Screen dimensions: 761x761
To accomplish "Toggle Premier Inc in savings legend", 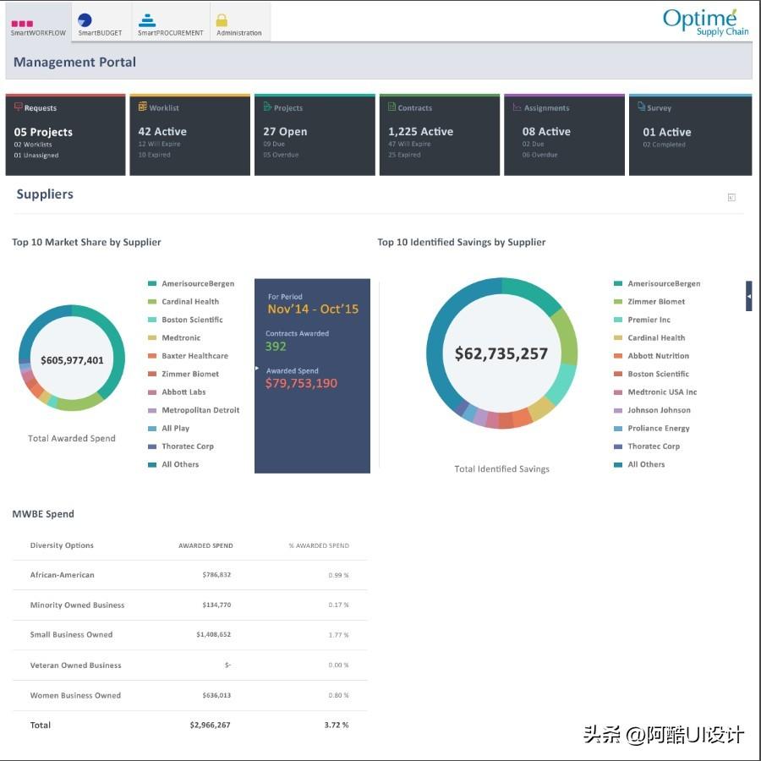I will click(x=649, y=320).
